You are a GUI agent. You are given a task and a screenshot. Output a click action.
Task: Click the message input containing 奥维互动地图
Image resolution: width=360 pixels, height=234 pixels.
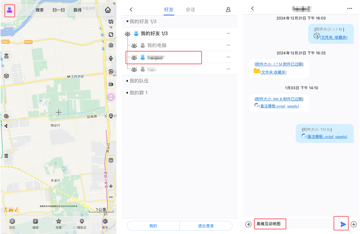tap(270, 224)
